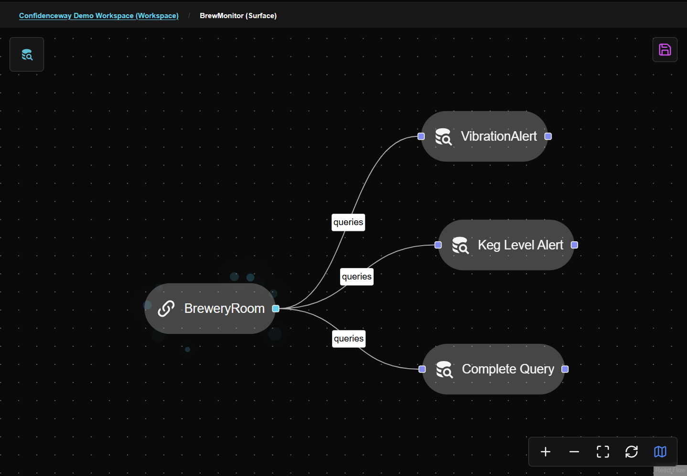Click the refresh layout icon
This screenshot has height=476, width=687.
[x=632, y=452]
